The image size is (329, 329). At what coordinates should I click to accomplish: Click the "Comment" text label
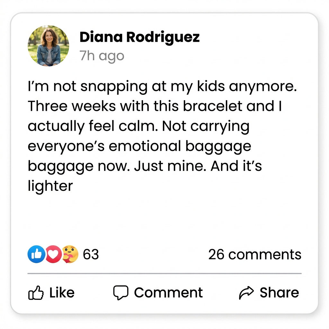(168, 292)
